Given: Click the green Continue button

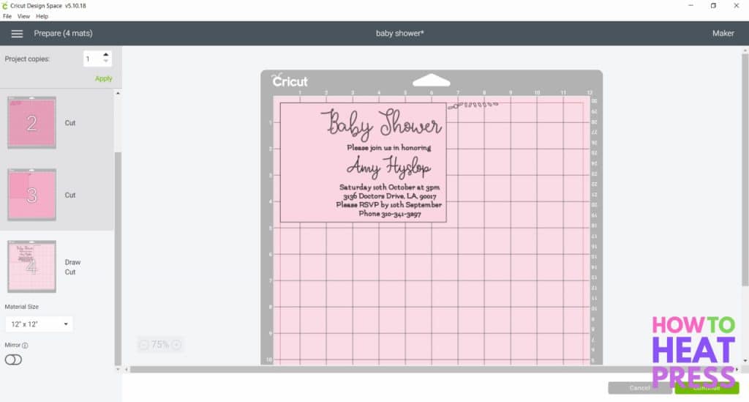Looking at the screenshot, I should (707, 387).
